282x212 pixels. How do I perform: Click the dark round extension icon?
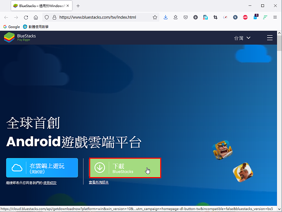196,17
